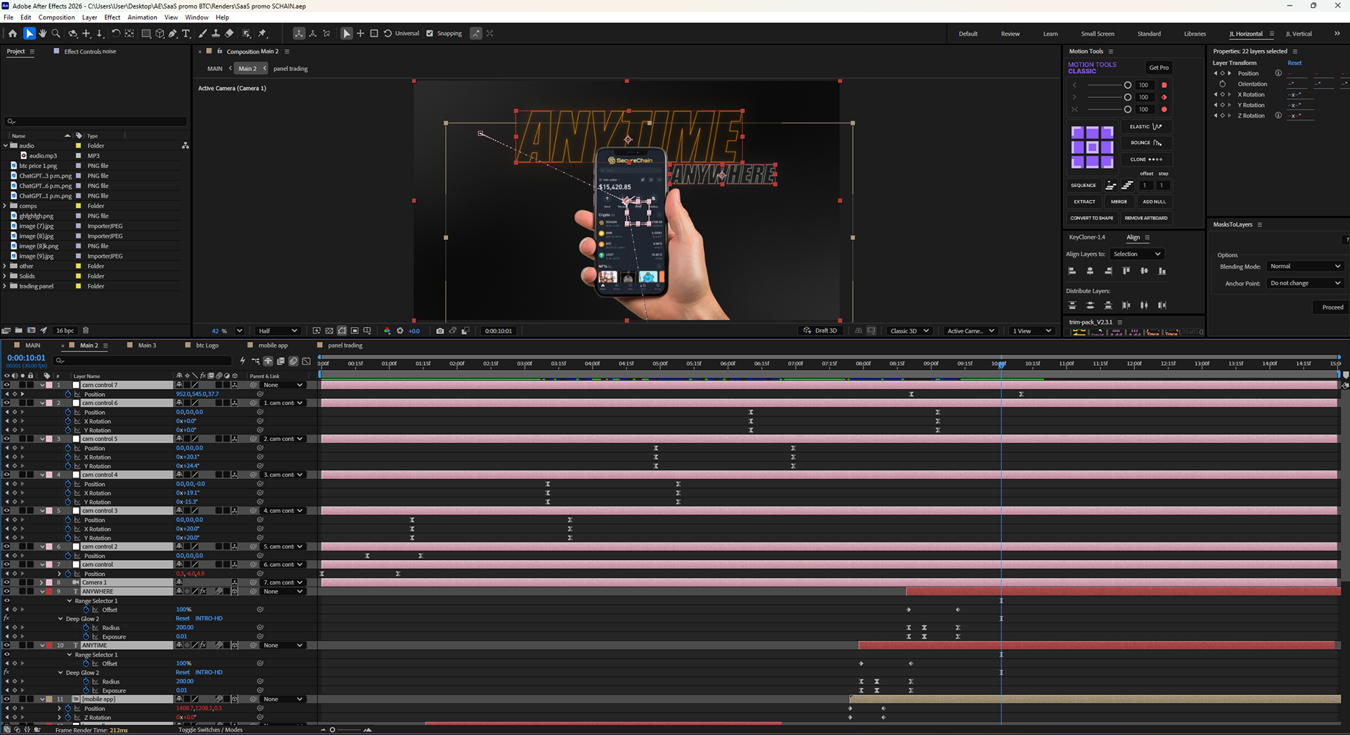Click the red label swatch of ANYTIME layer
This screenshot has width=1350, height=735.
[x=49, y=646]
